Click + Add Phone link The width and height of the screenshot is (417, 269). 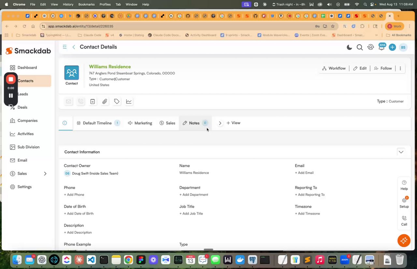point(74,195)
